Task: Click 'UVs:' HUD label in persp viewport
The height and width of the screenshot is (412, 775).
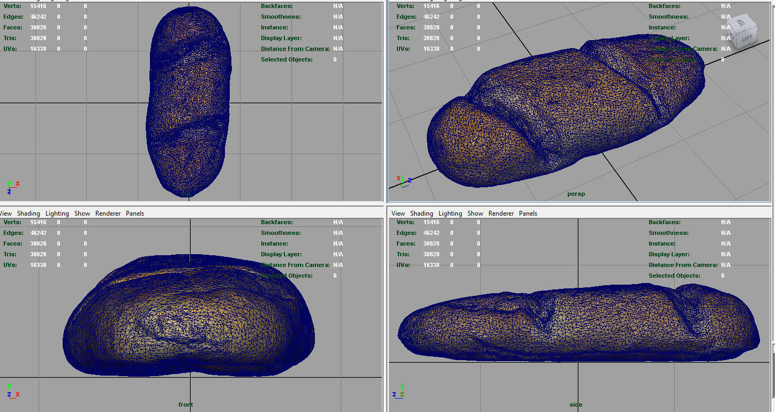Action: point(403,49)
